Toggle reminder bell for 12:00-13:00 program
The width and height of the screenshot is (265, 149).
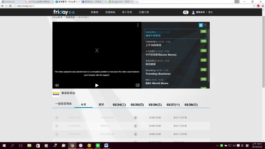pos(136,118)
